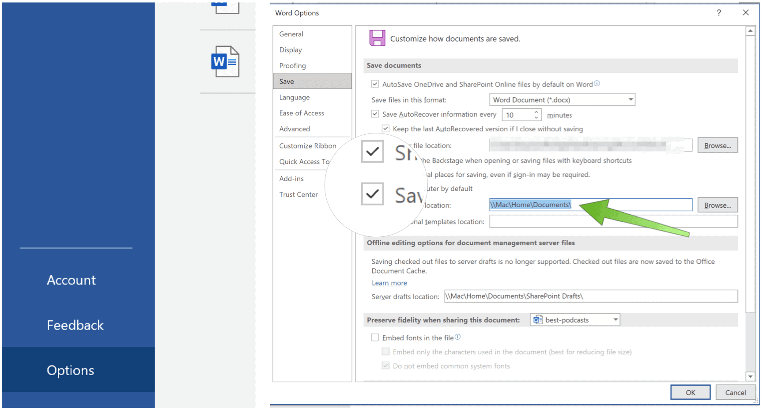Click the options pane vertical scrollbar thumb
This screenshot has height=410, width=763.
click(x=750, y=175)
